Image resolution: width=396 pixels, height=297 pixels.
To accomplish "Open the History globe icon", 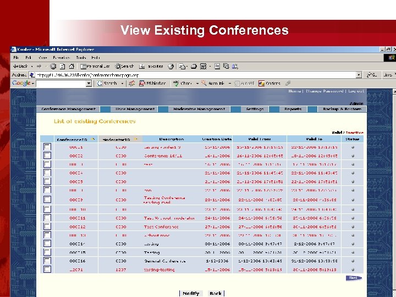I will point(171,67).
